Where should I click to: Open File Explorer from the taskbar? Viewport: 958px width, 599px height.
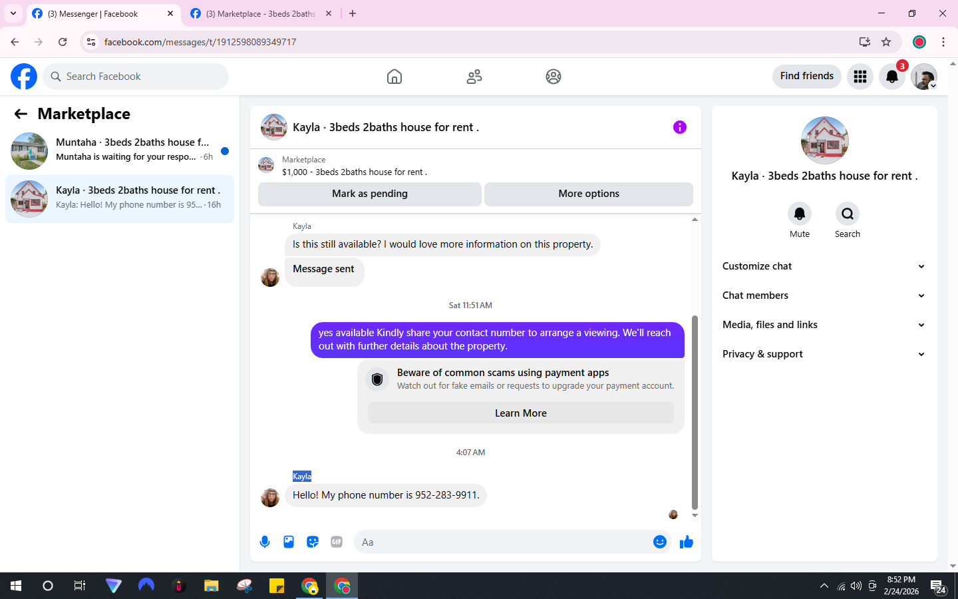pos(212,586)
